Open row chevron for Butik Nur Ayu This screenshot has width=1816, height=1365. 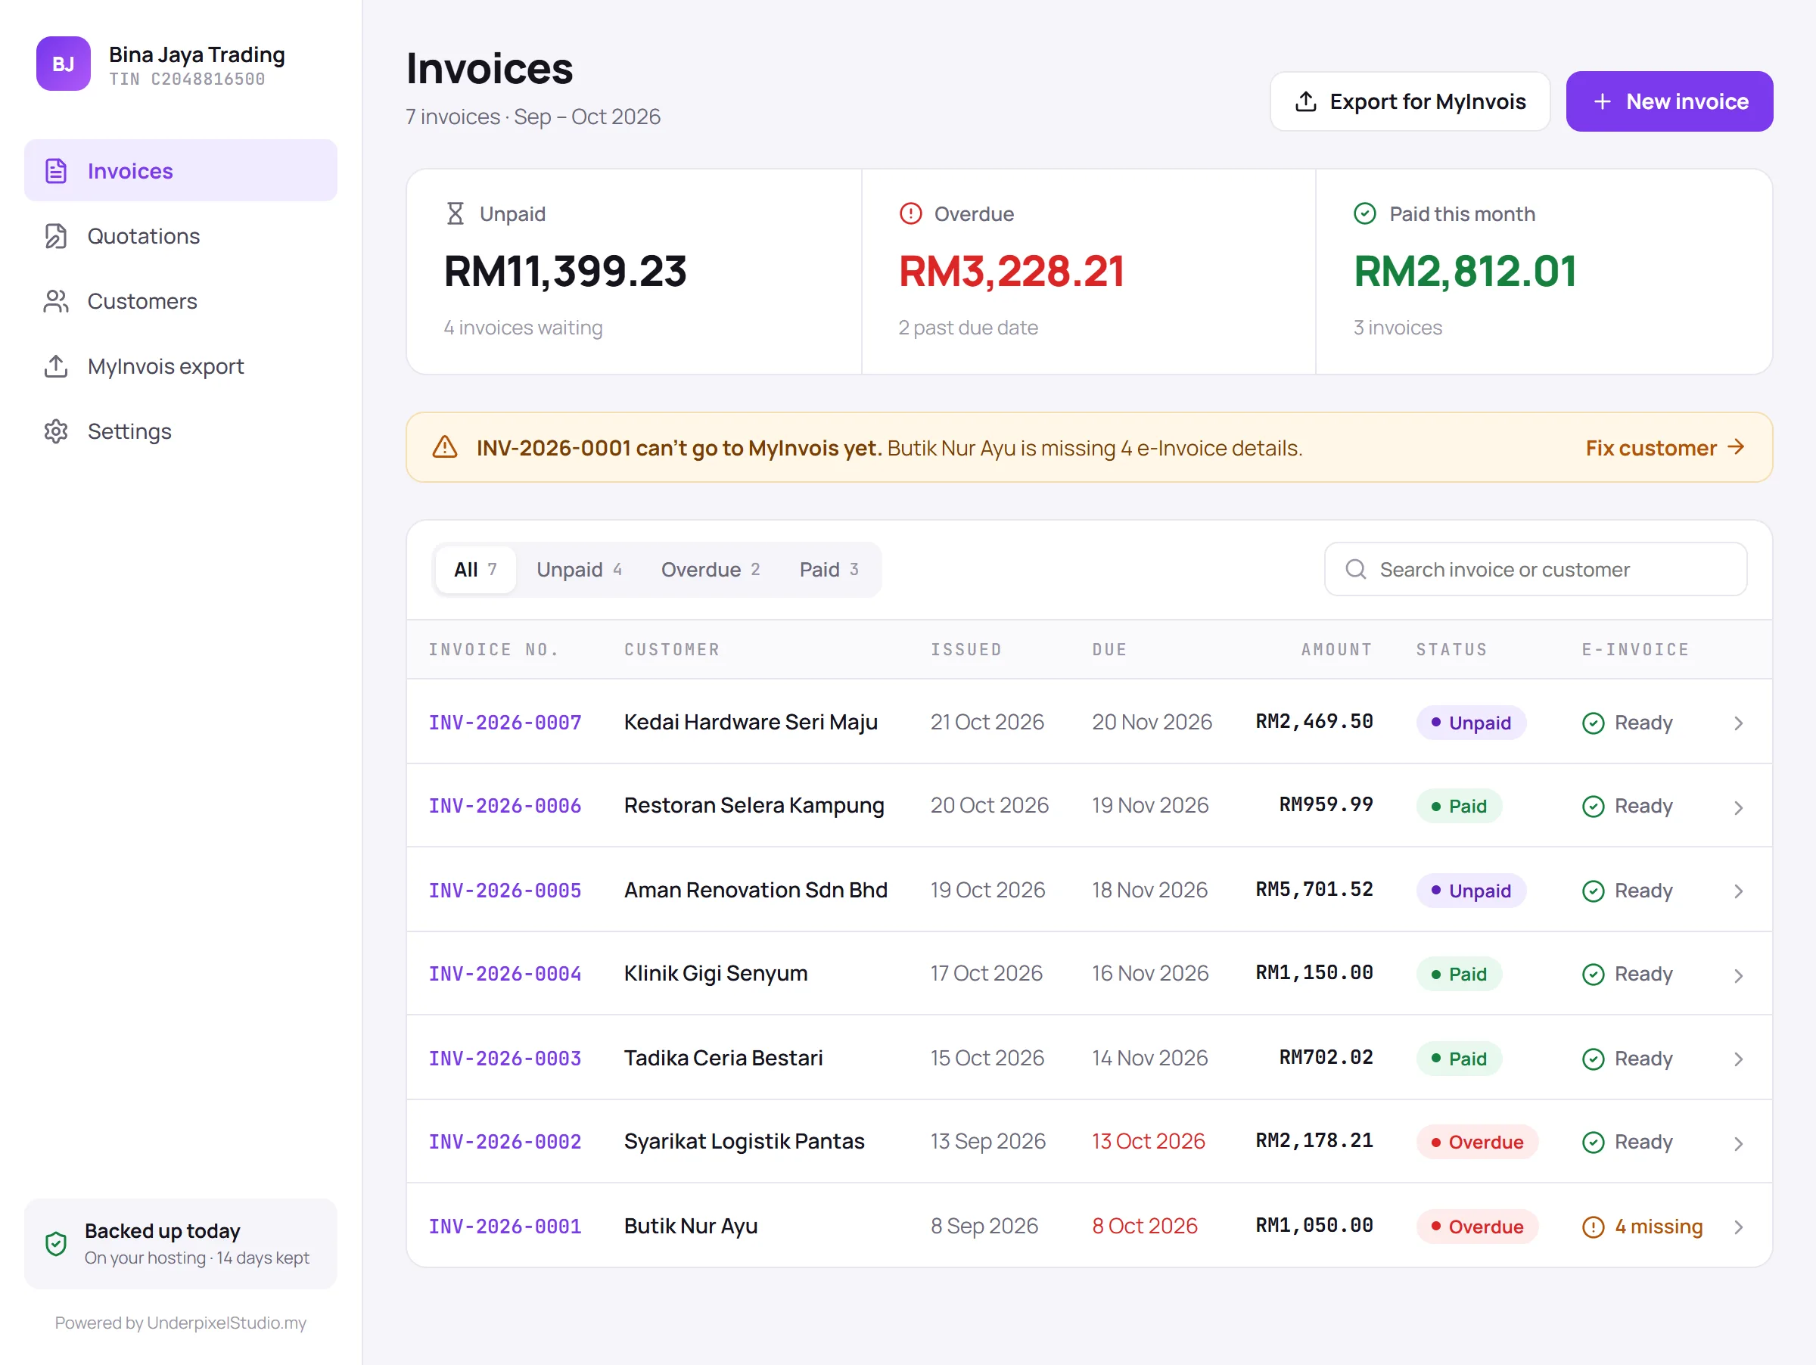pyautogui.click(x=1738, y=1227)
